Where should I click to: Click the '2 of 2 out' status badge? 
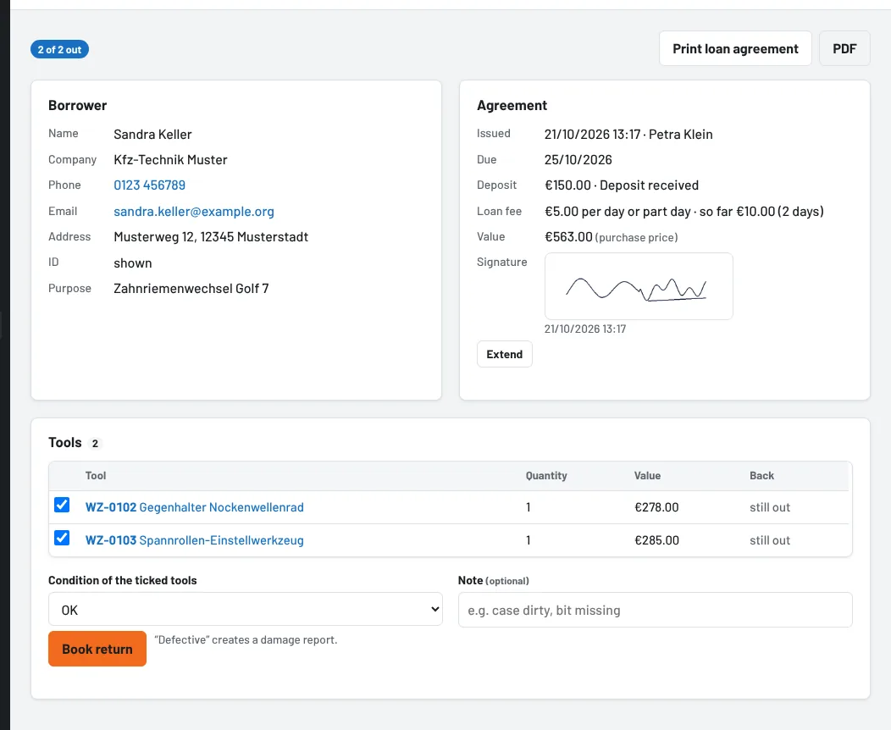tap(59, 49)
